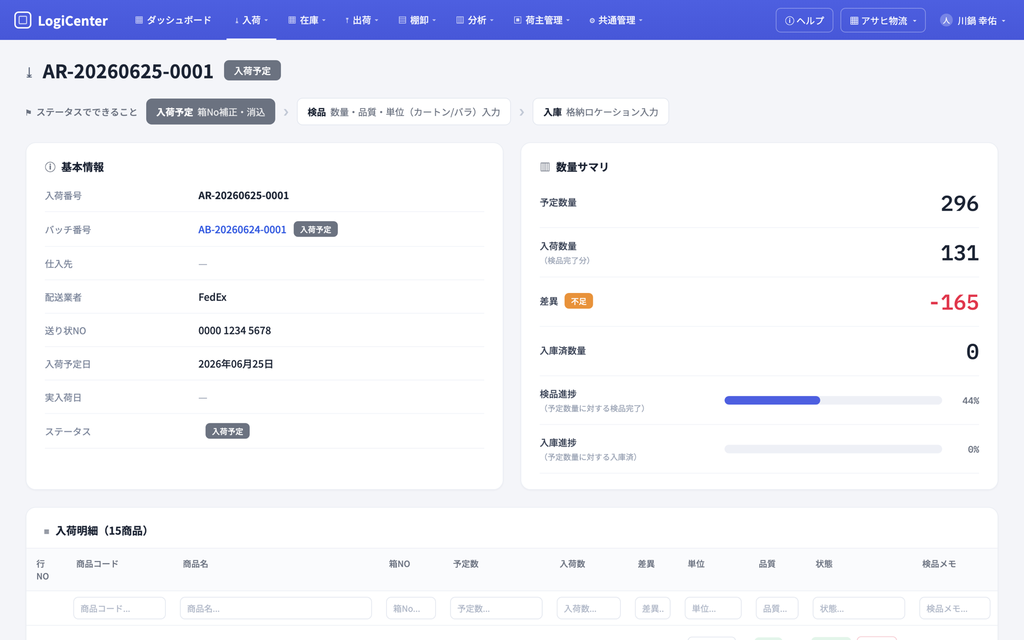Open the ダッシュボード menu item
The height and width of the screenshot is (640, 1024).
(x=174, y=20)
